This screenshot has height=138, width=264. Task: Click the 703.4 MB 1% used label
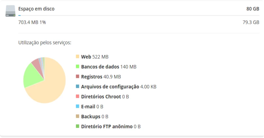click(32, 22)
